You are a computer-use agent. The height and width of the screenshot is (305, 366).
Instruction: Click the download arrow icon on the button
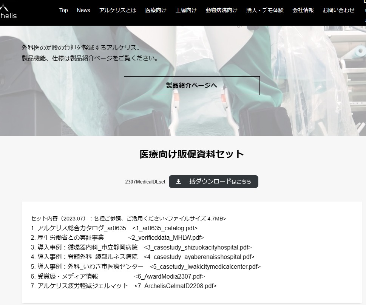click(x=178, y=182)
